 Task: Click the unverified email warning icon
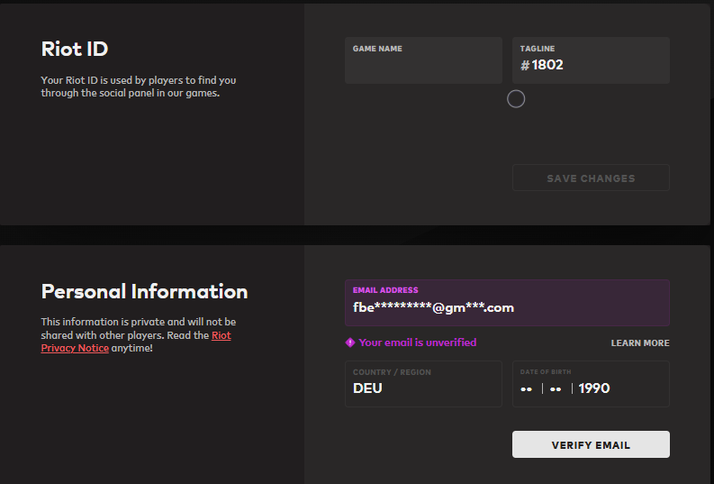pos(350,342)
